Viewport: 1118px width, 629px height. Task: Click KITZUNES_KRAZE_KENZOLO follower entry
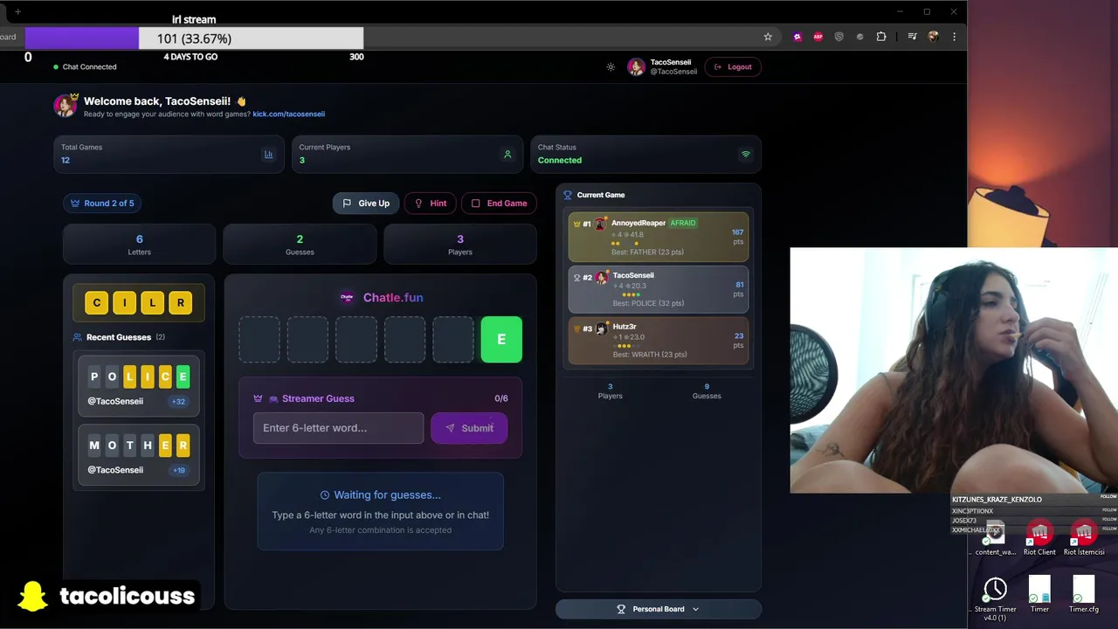(997, 500)
